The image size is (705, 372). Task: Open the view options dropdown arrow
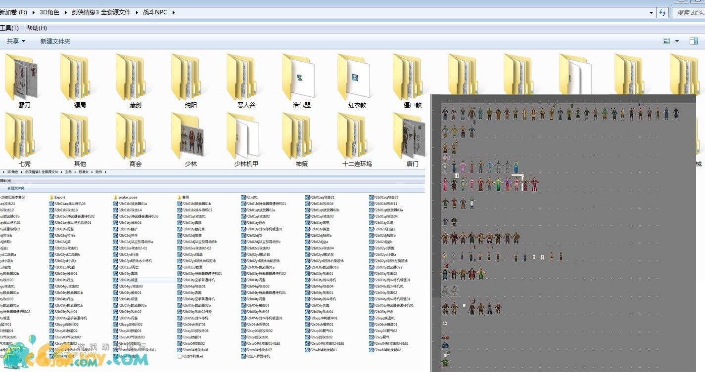pos(677,41)
